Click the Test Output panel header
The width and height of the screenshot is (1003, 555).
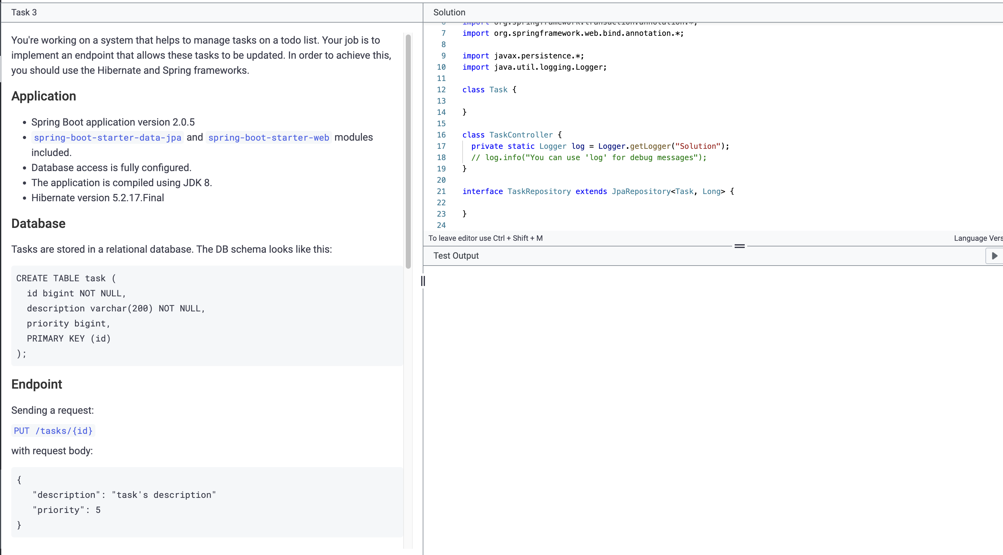click(x=456, y=256)
